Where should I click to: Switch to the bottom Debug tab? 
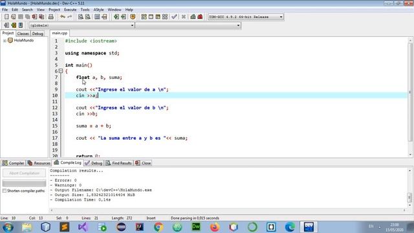[94, 163]
